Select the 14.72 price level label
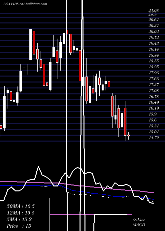The width and height of the screenshot is (165, 231). click(154, 138)
